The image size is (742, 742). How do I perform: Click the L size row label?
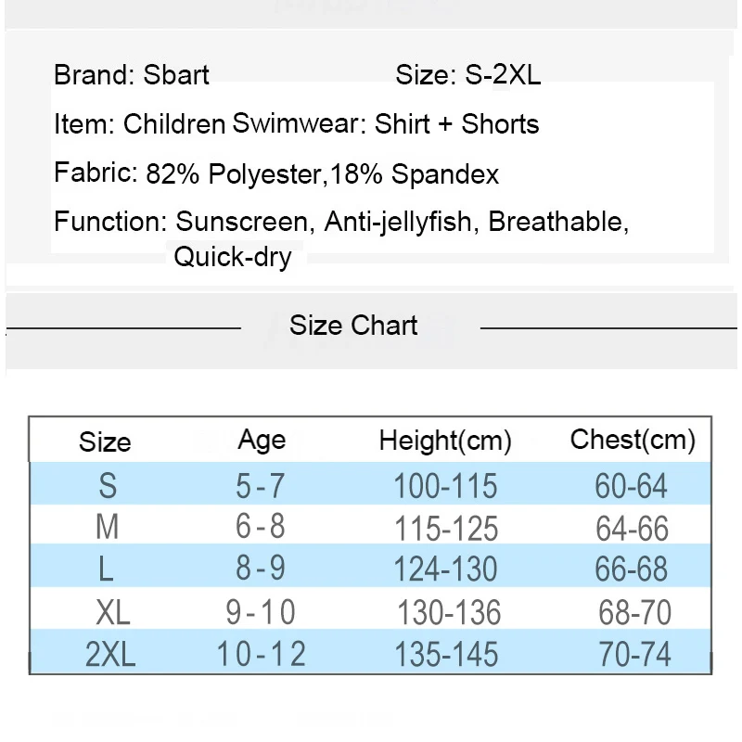point(106,569)
